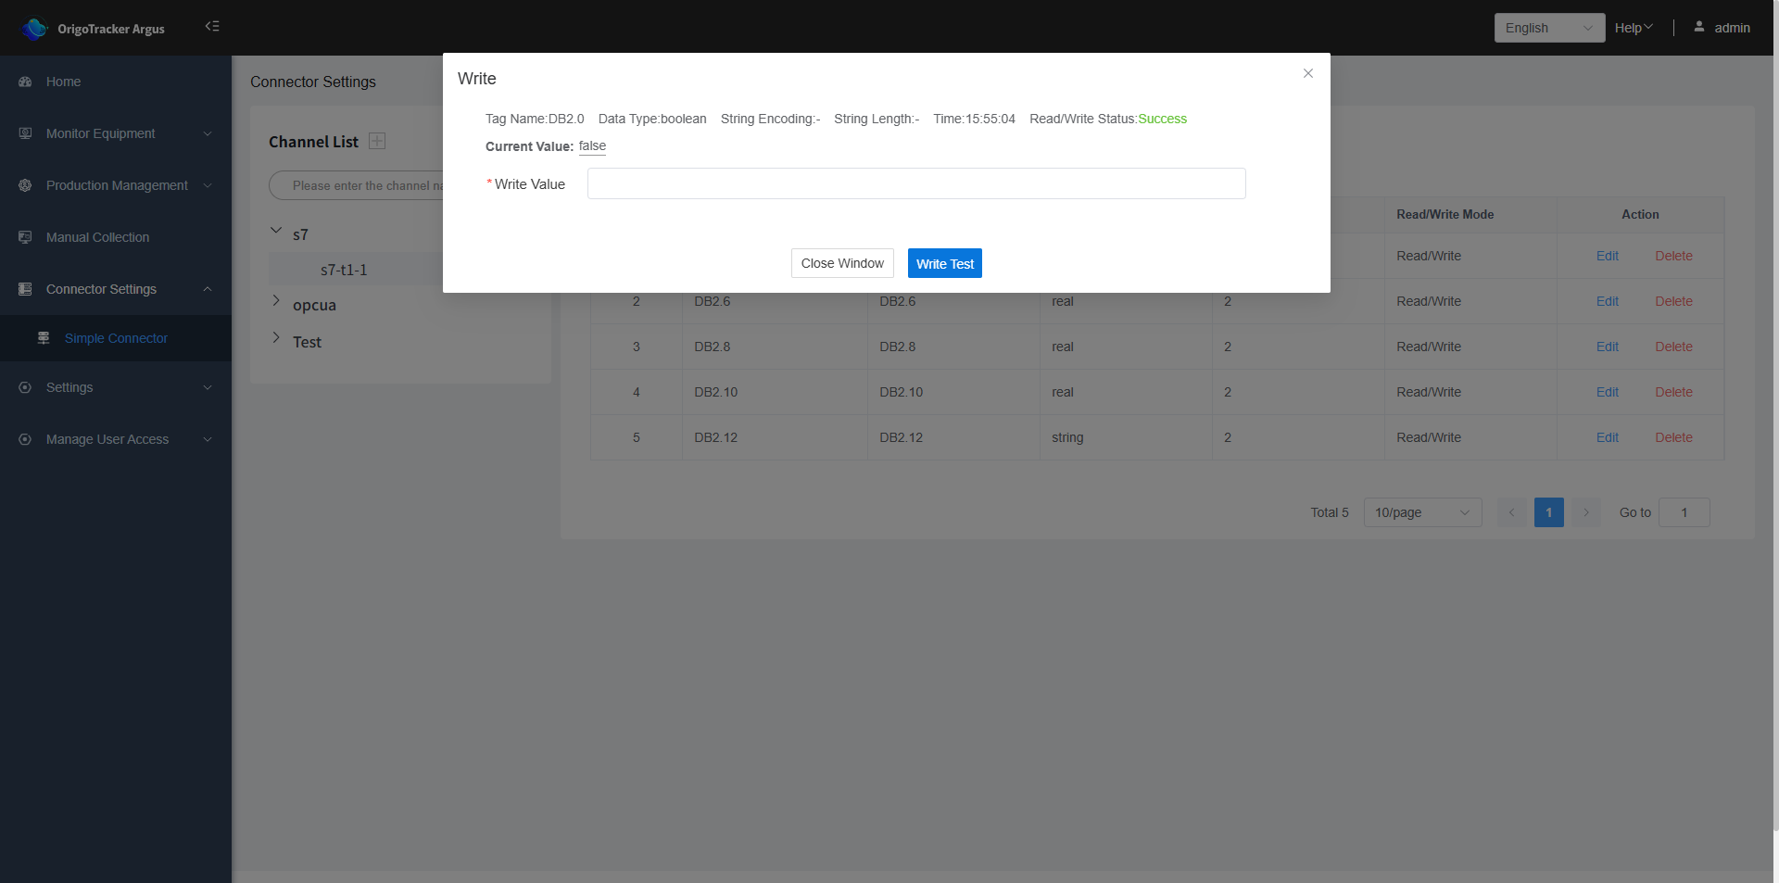Click the Manual Collection sidebar icon

coord(25,238)
